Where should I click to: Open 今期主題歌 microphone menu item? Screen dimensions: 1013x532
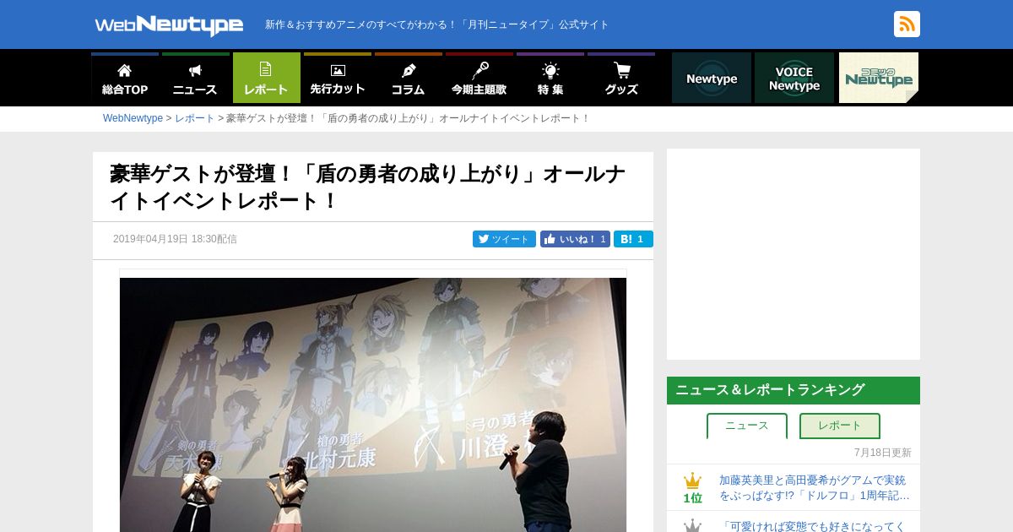coord(479,78)
